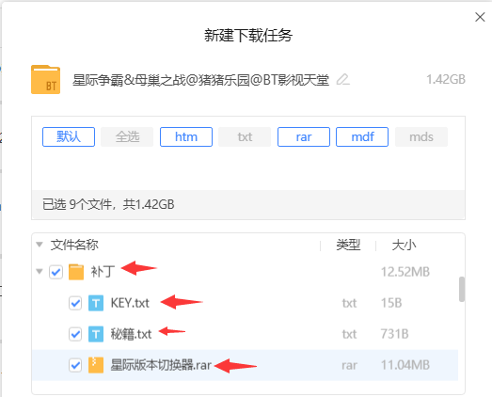The height and width of the screenshot is (397, 492).
Task: Sort by the 大小 column header
Action: [404, 246]
